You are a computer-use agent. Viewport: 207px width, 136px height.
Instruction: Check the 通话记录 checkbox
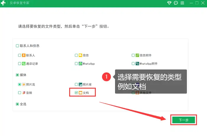point(20,64)
